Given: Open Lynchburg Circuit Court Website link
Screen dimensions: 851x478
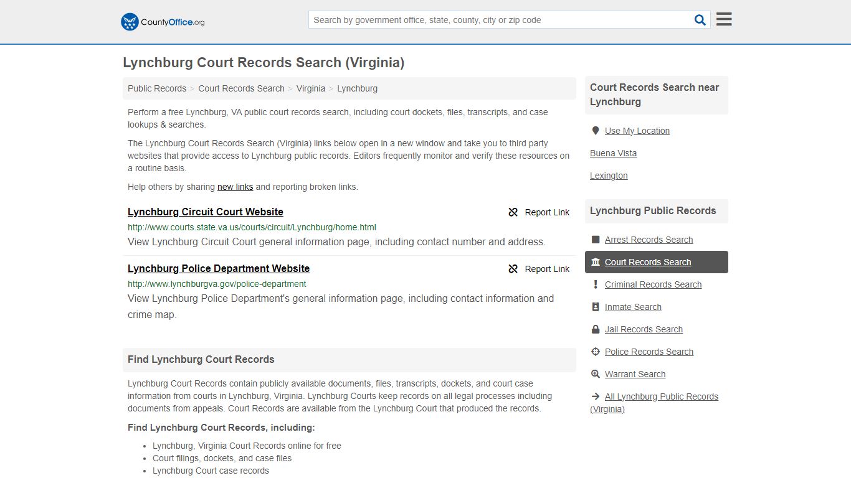Looking at the screenshot, I should (x=206, y=212).
